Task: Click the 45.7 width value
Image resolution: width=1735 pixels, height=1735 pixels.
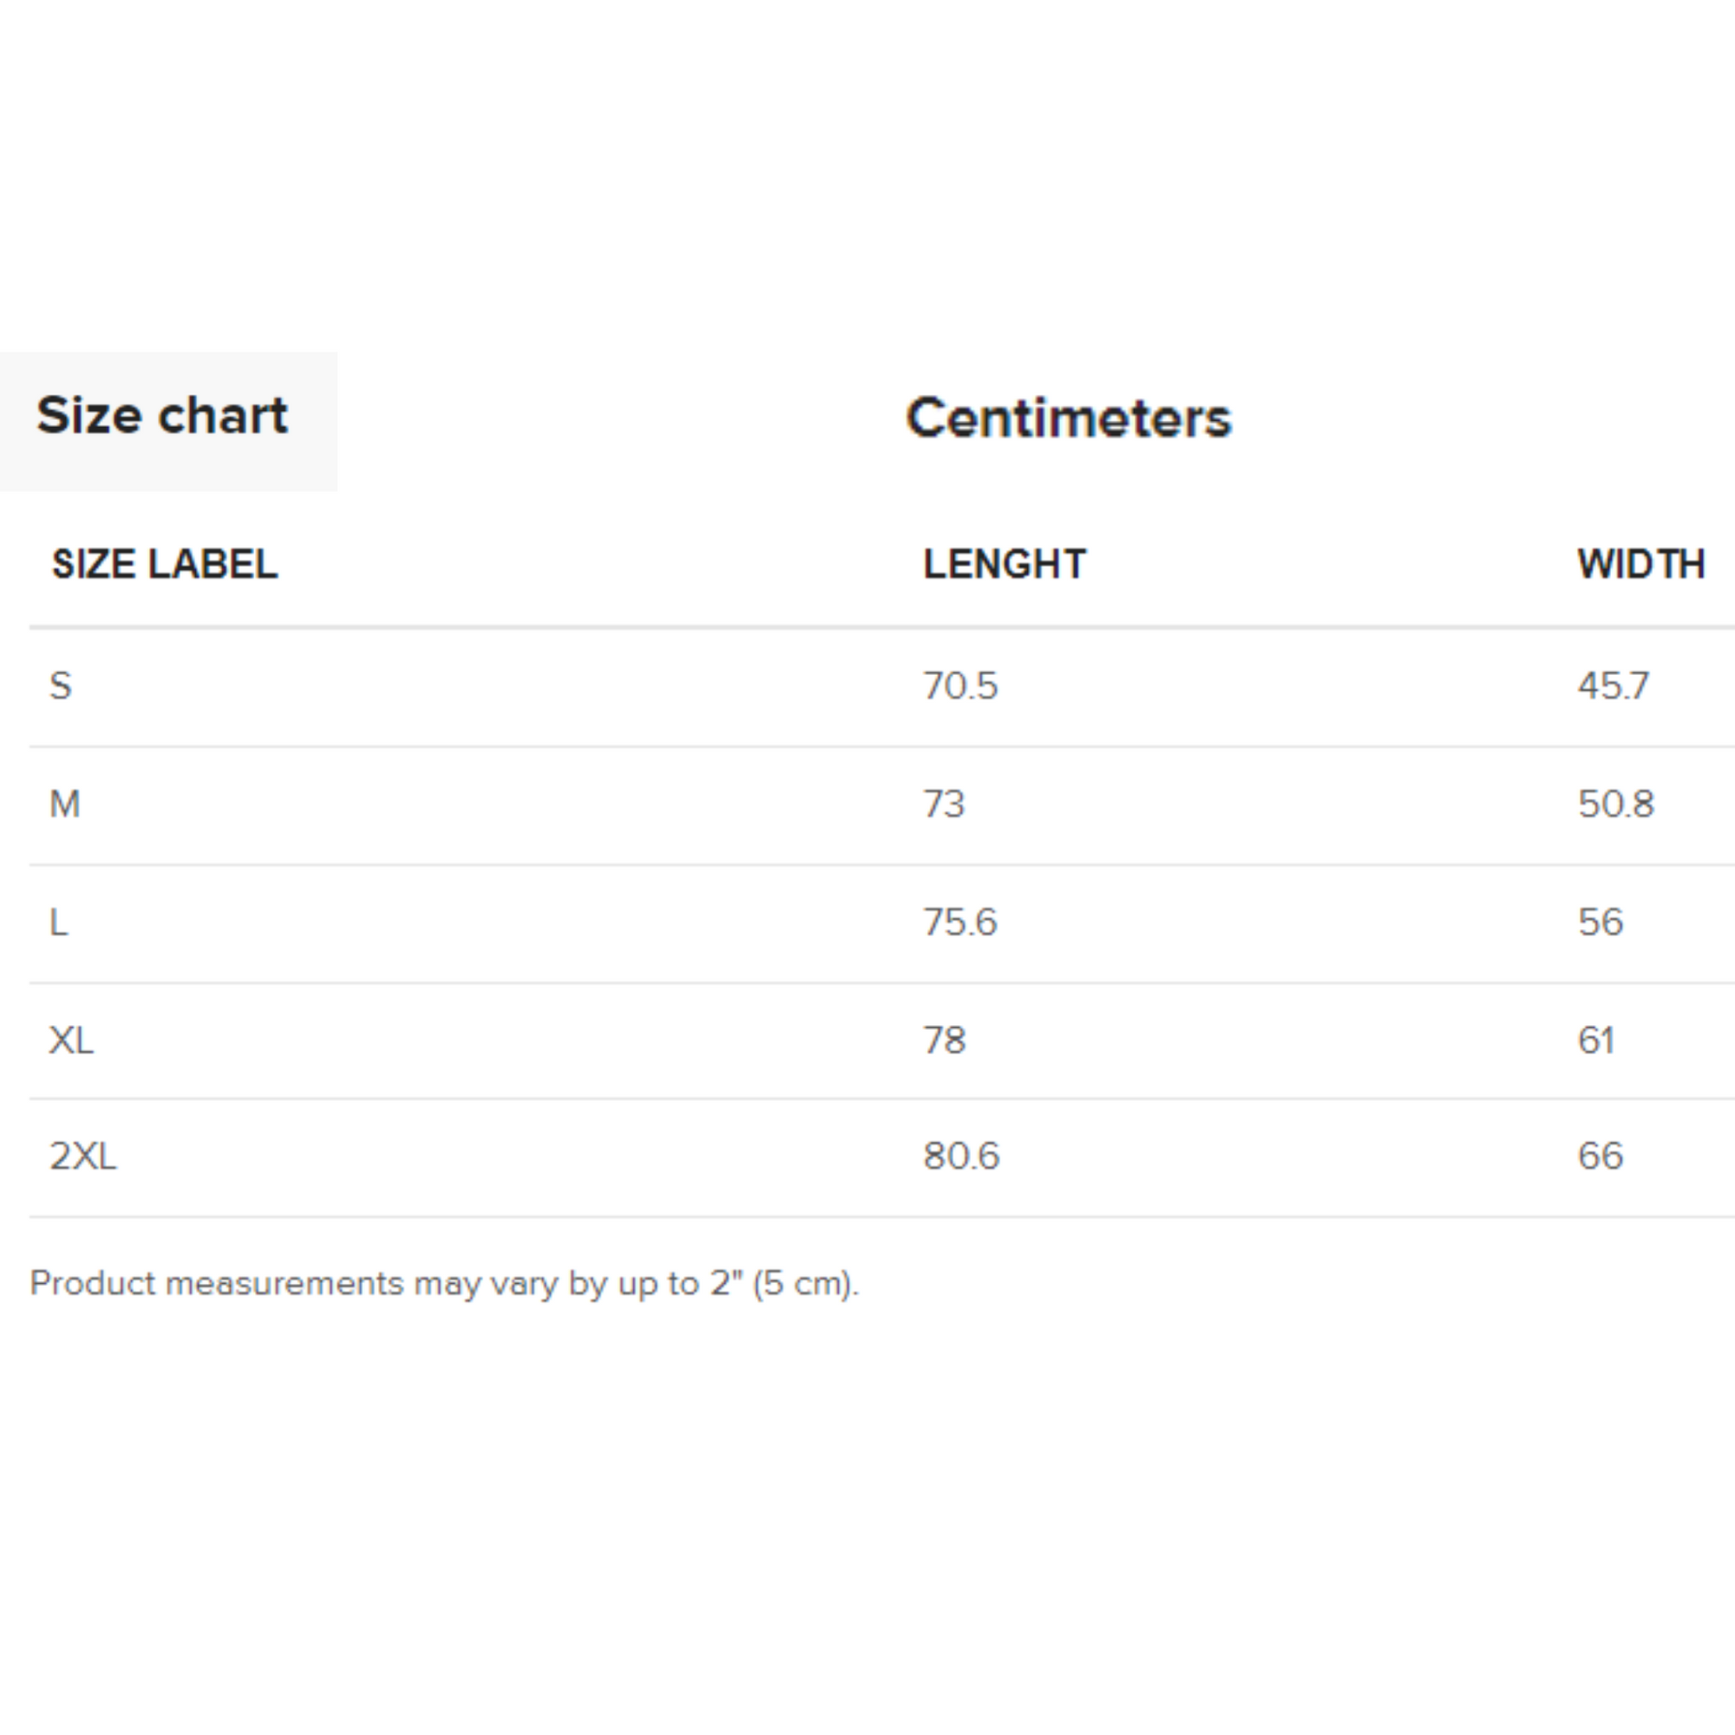Action: (x=1613, y=687)
